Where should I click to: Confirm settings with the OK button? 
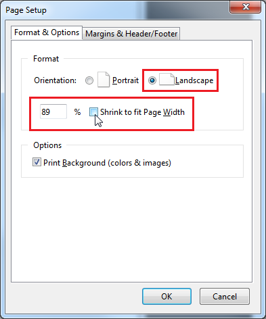(x=167, y=297)
